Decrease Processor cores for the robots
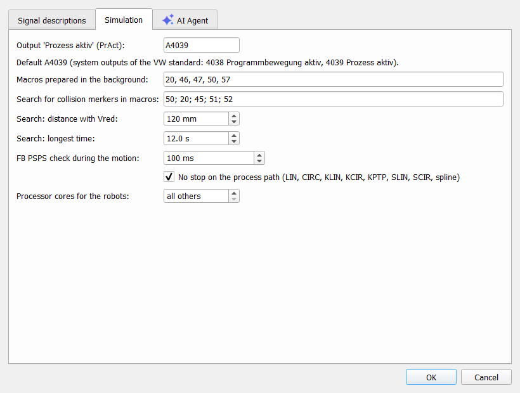This screenshot has height=393, width=520. coord(234,199)
